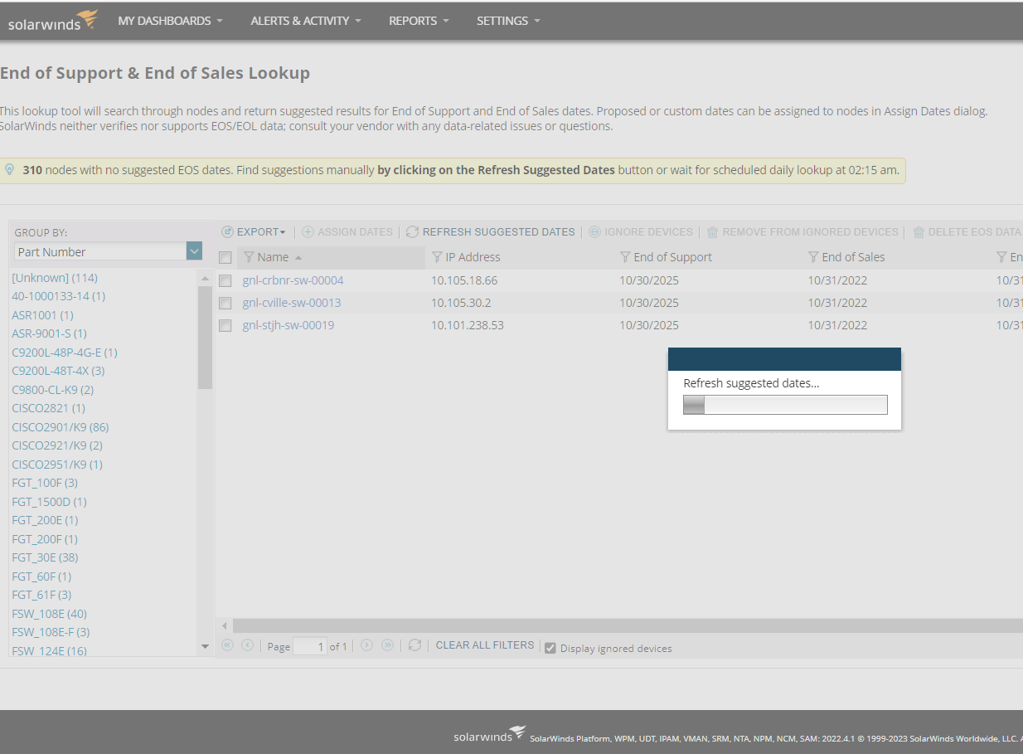The height and width of the screenshot is (754, 1023).
Task: Select the [Unknown] (114) group
Action: click(x=55, y=278)
